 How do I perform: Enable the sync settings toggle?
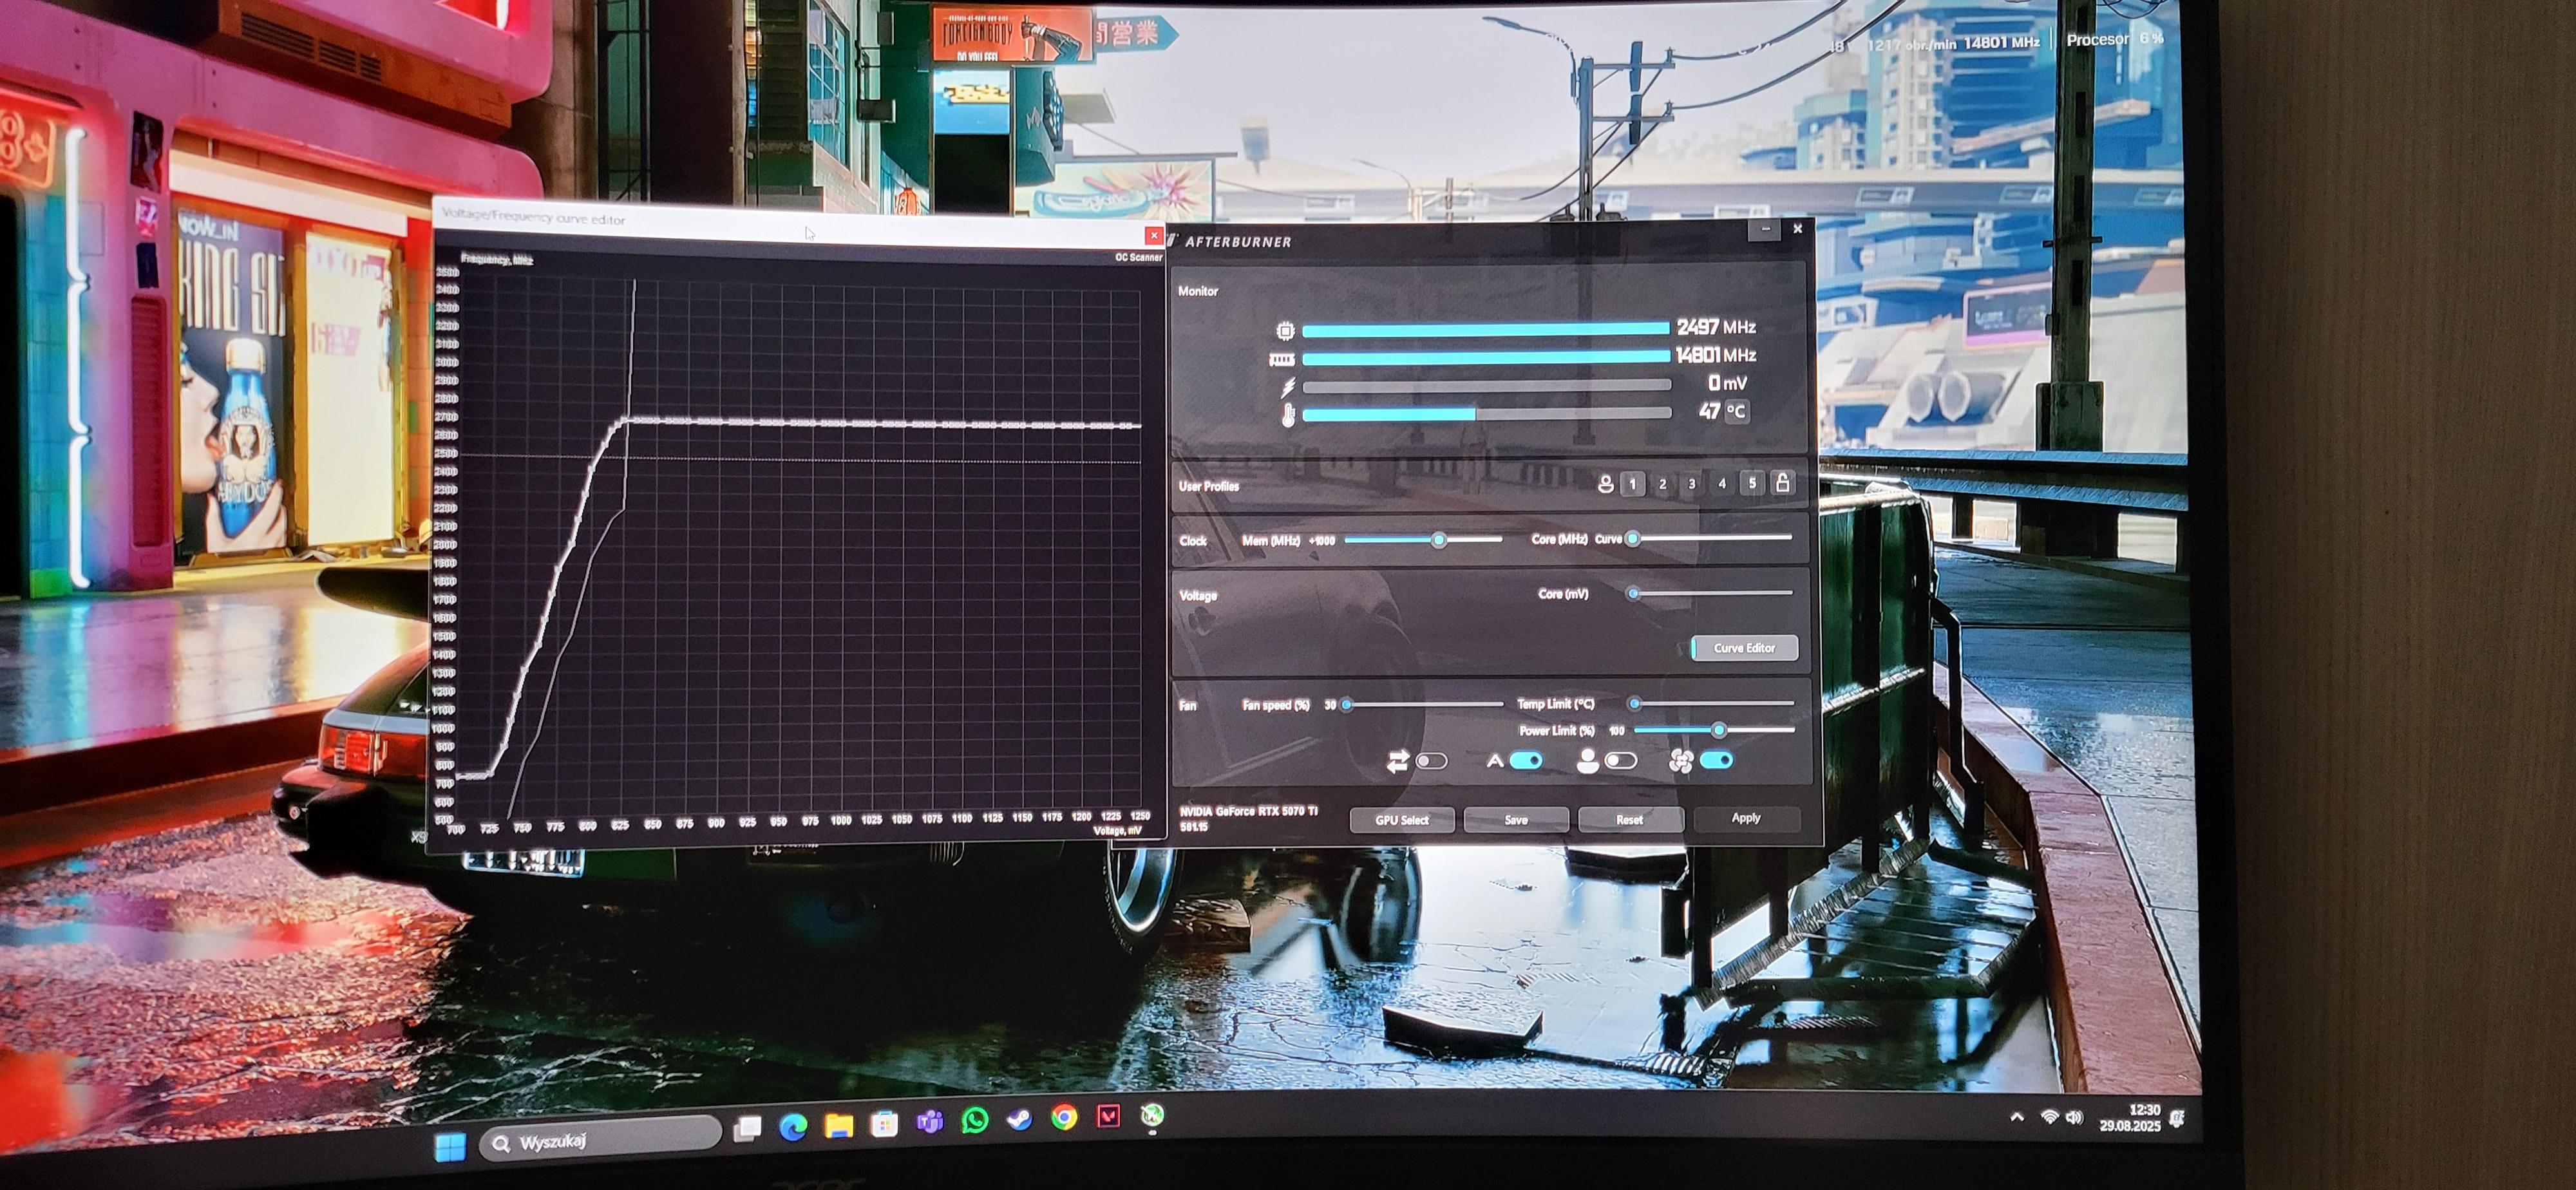pyautogui.click(x=1432, y=762)
